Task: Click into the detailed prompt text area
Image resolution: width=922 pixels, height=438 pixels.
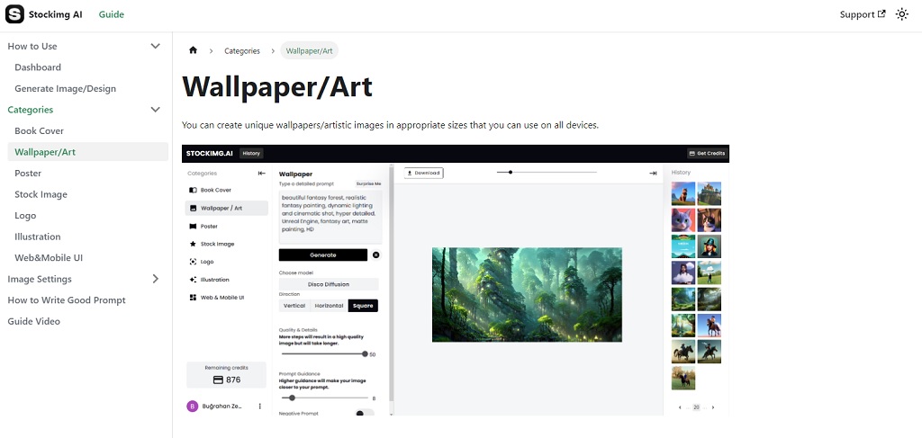Action: (330, 217)
